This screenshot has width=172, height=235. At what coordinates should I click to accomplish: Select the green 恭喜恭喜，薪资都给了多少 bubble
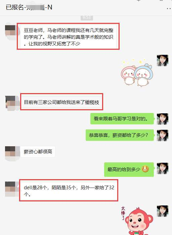[x=120, y=135]
